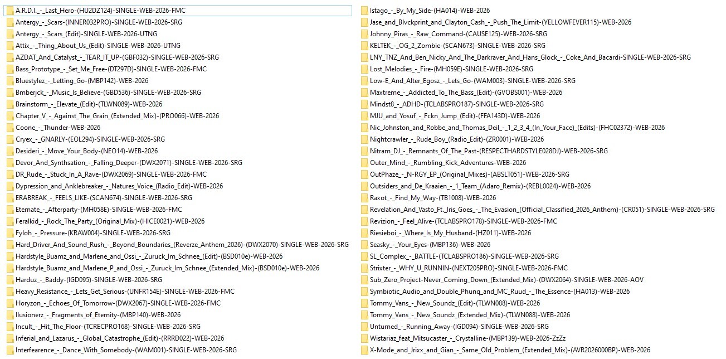Select folder icon for Bluestylez Letting Go
The image size is (726, 359).
pyautogui.click(x=9, y=81)
